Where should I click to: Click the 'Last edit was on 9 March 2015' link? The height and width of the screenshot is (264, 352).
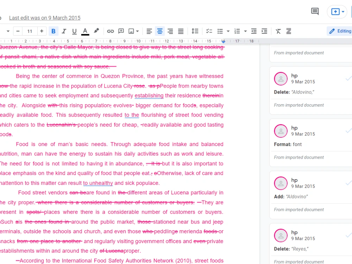[45, 18]
